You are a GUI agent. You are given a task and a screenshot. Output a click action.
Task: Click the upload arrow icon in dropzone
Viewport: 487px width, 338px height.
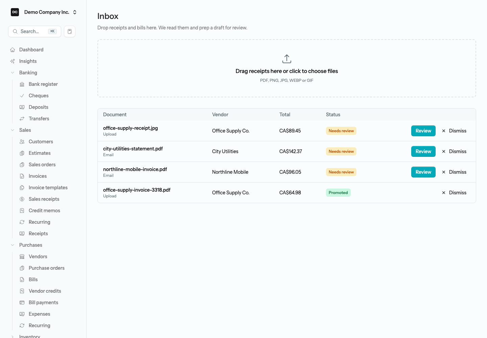click(x=287, y=59)
